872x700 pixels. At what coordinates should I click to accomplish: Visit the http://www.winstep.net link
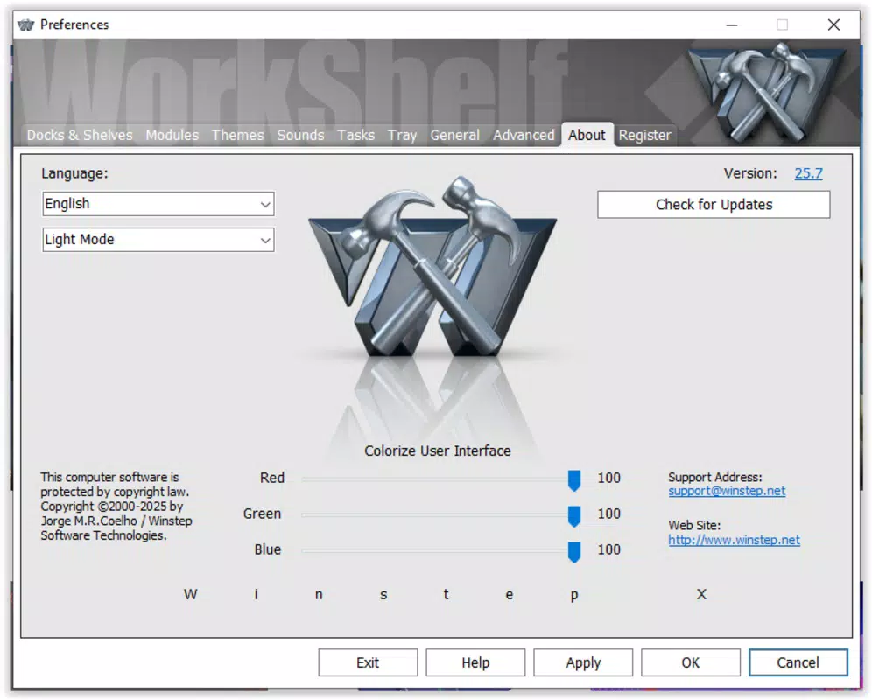(x=734, y=541)
